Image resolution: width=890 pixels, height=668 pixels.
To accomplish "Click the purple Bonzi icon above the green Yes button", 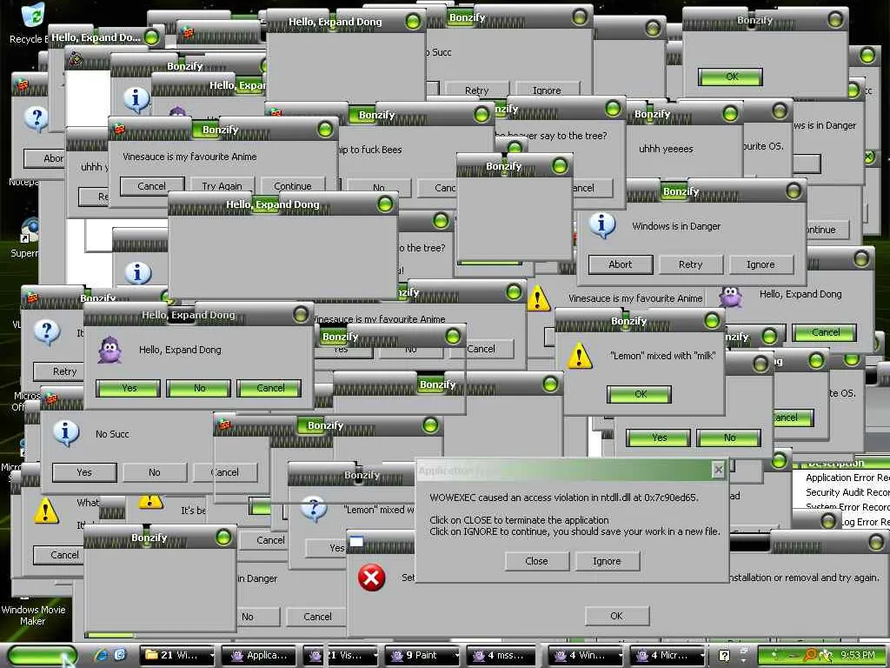I will 110,350.
